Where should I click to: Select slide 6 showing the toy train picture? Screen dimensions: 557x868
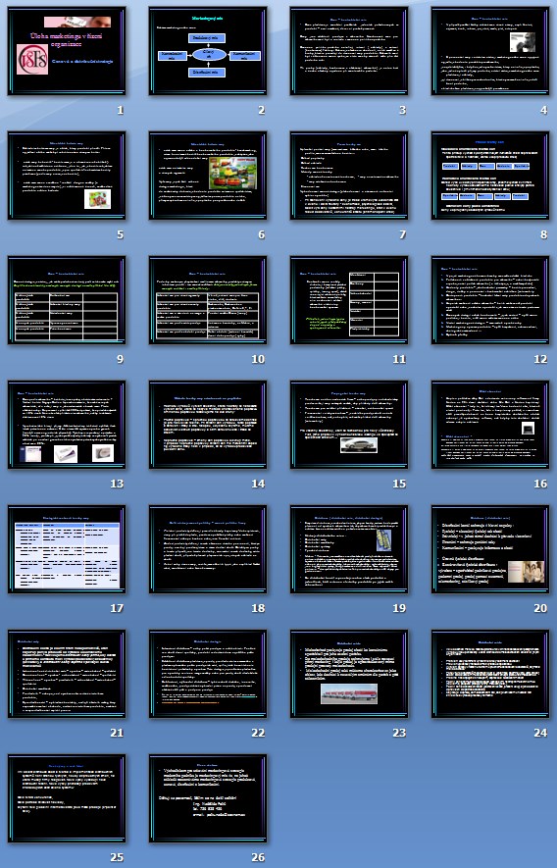[x=208, y=176]
